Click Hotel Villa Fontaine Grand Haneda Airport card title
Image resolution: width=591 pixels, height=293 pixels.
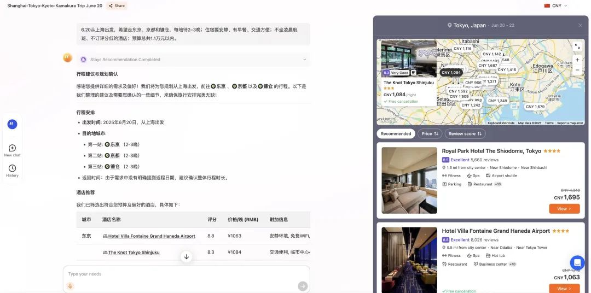point(496,231)
